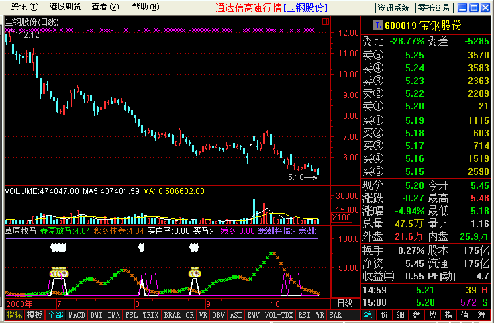Image resolution: width=494 pixels, height=323 pixels.
Task: Open the 帮助(H) menu
Action: point(146,7)
